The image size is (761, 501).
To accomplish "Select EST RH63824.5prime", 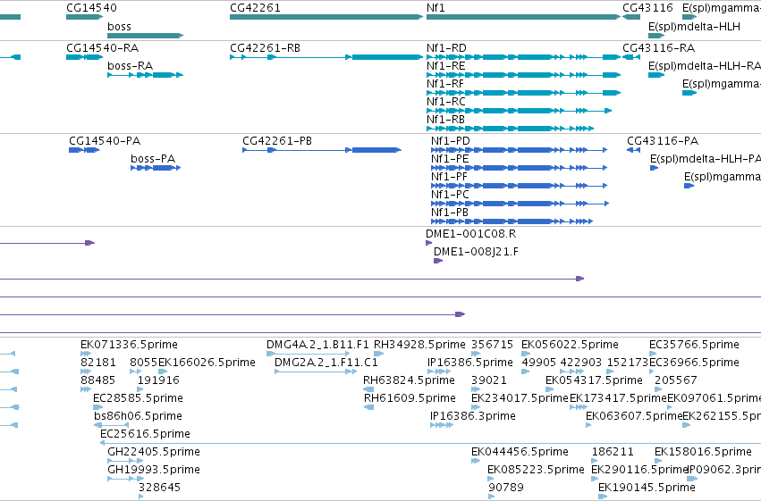I will click(x=410, y=380).
